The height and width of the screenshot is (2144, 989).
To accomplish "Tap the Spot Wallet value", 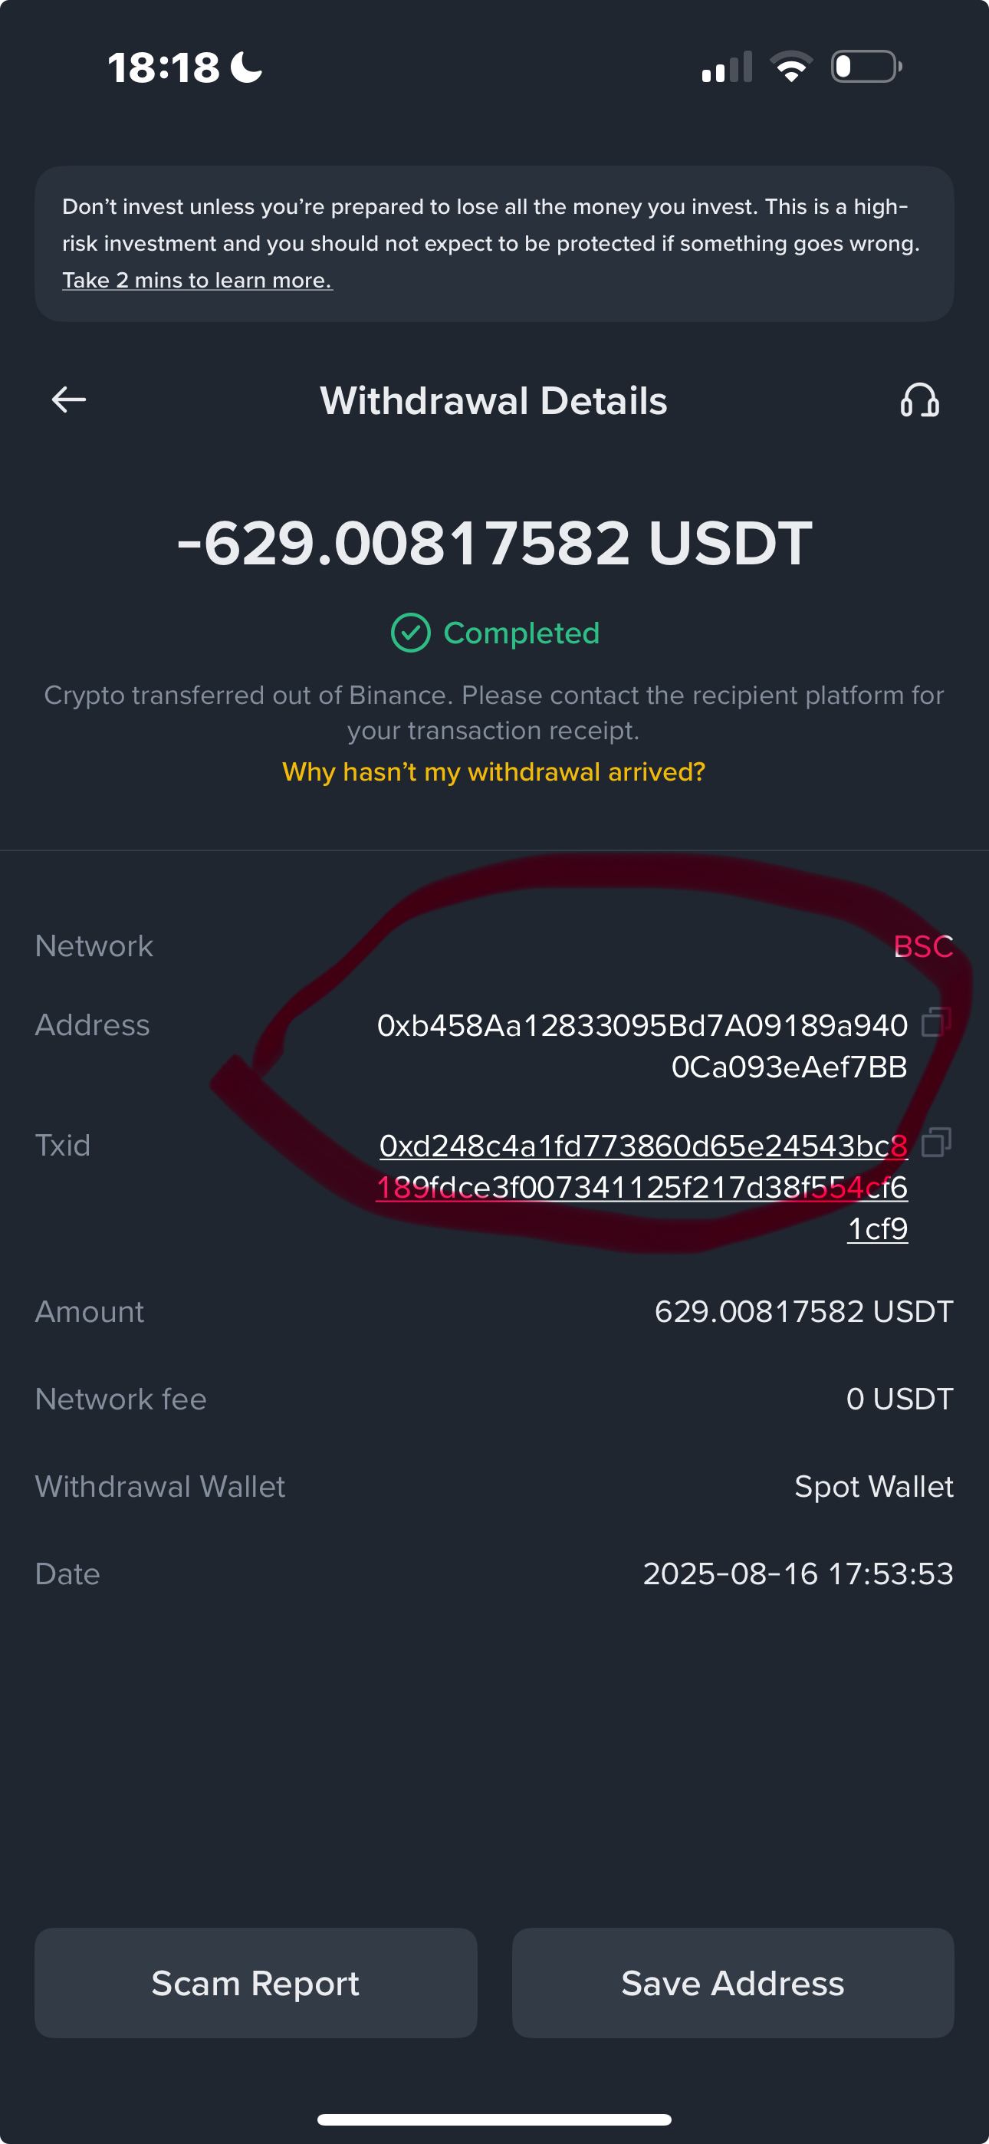I will [873, 1487].
